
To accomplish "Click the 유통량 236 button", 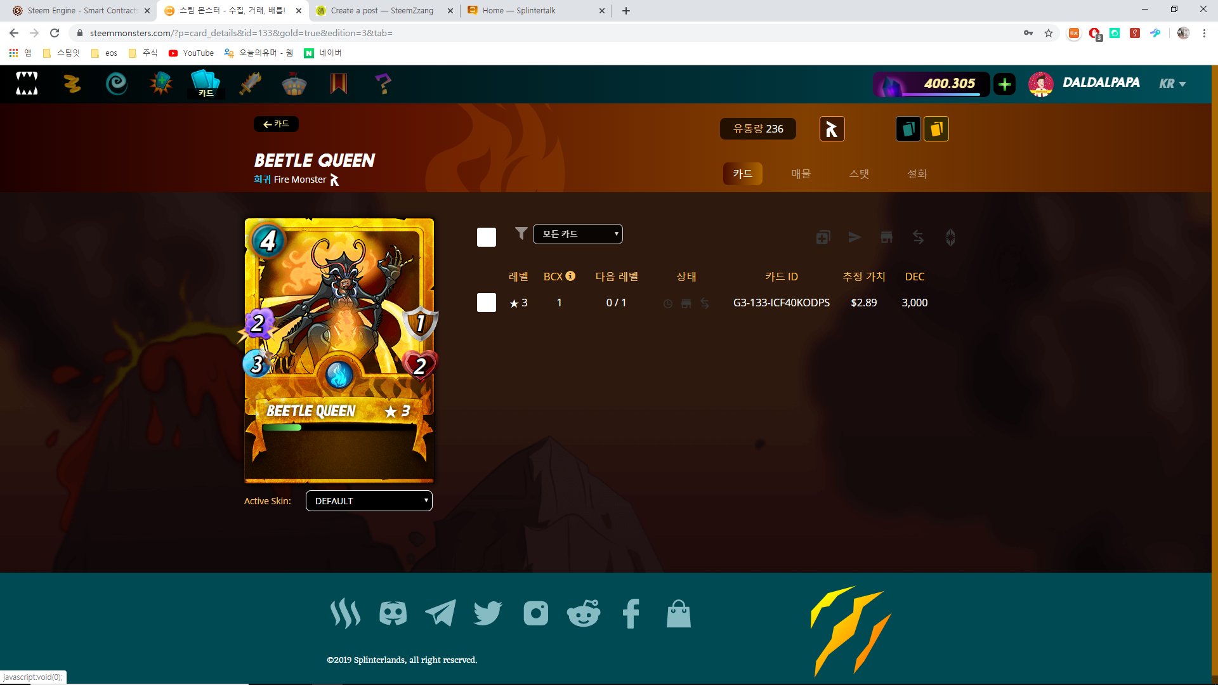I will 757,128.
